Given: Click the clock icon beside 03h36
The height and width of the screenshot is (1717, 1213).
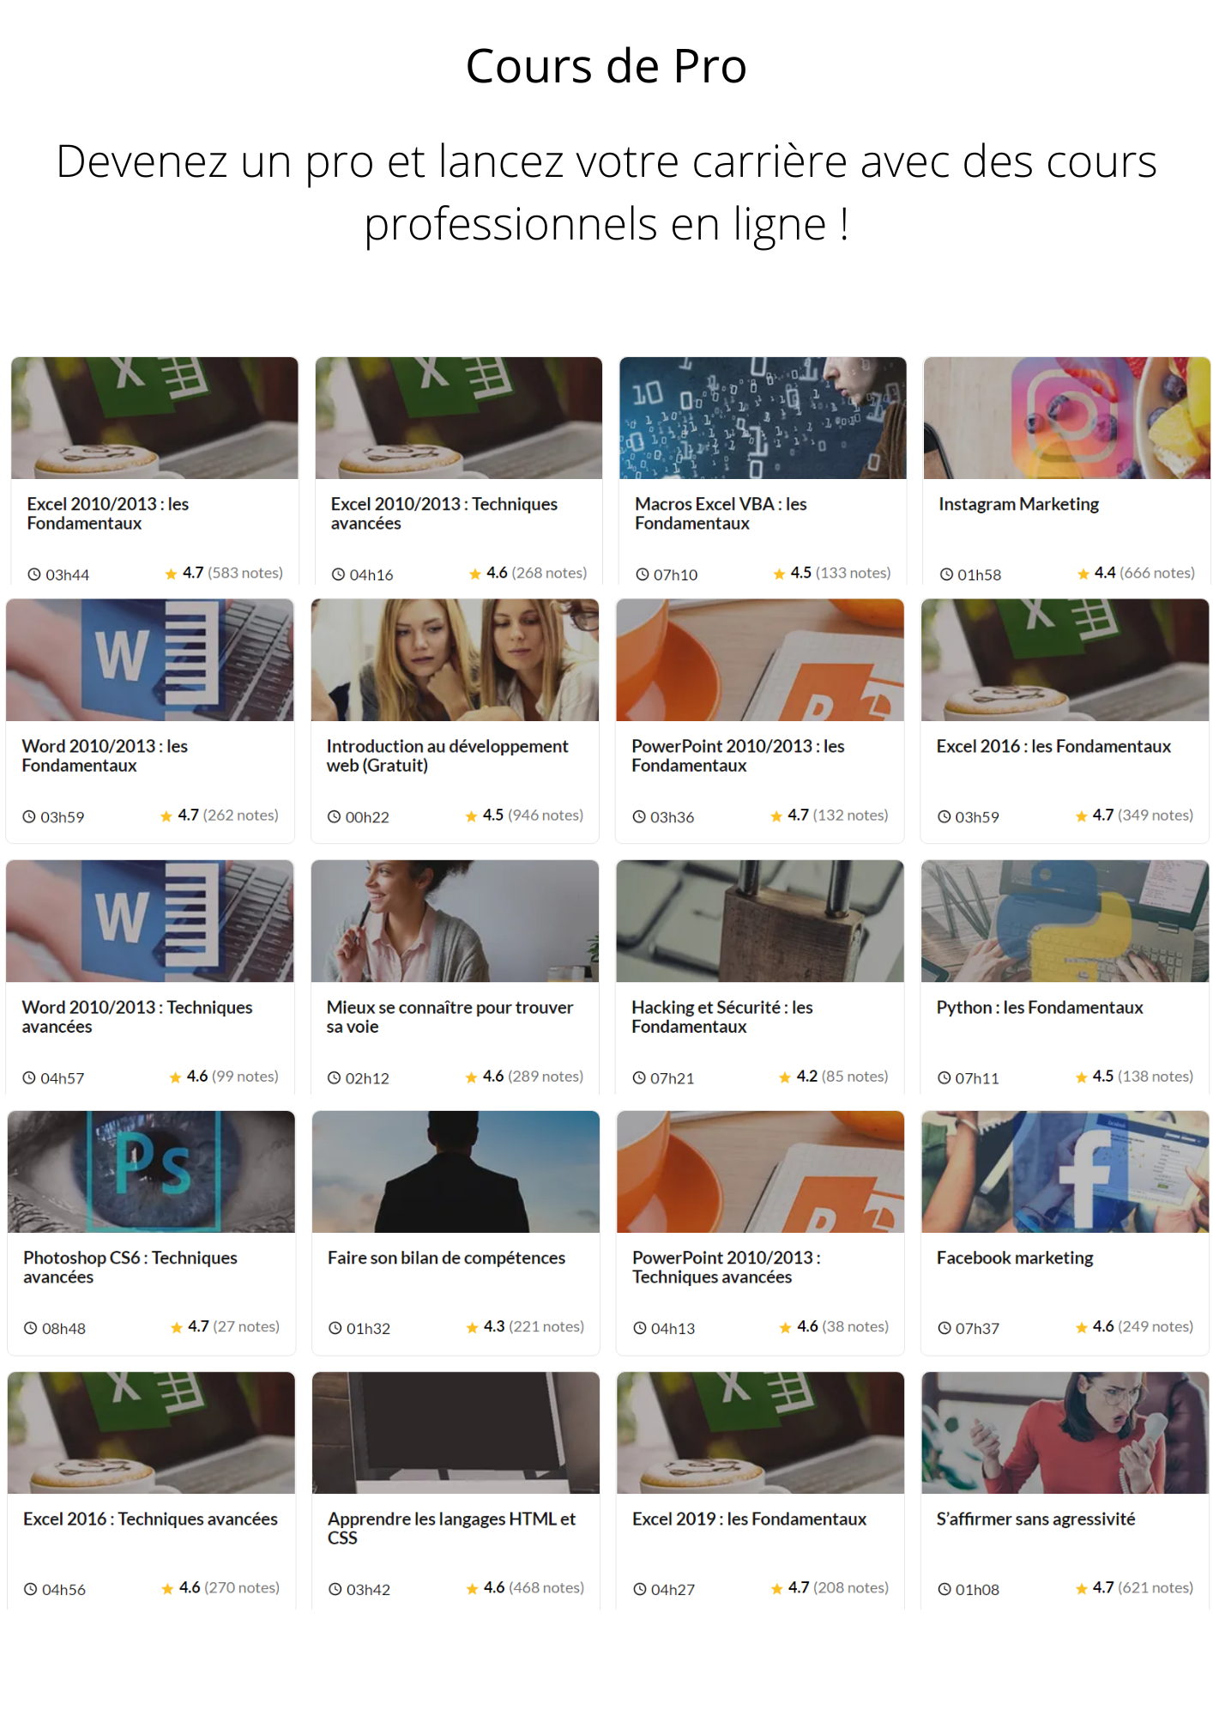Looking at the screenshot, I should [639, 816].
